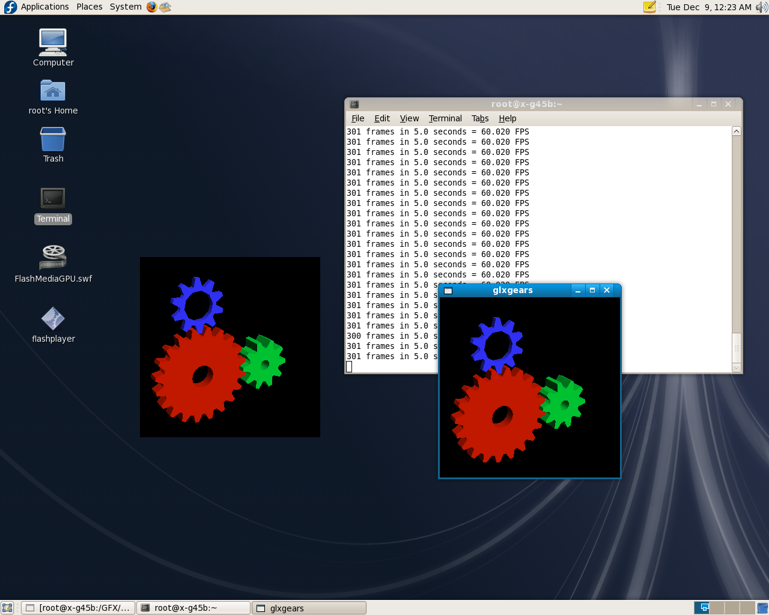Expand the Places menu
The image size is (769, 615).
(89, 7)
